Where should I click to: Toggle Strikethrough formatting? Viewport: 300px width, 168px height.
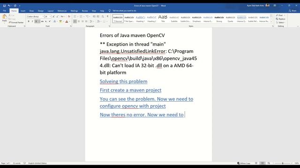(x=42, y=21)
